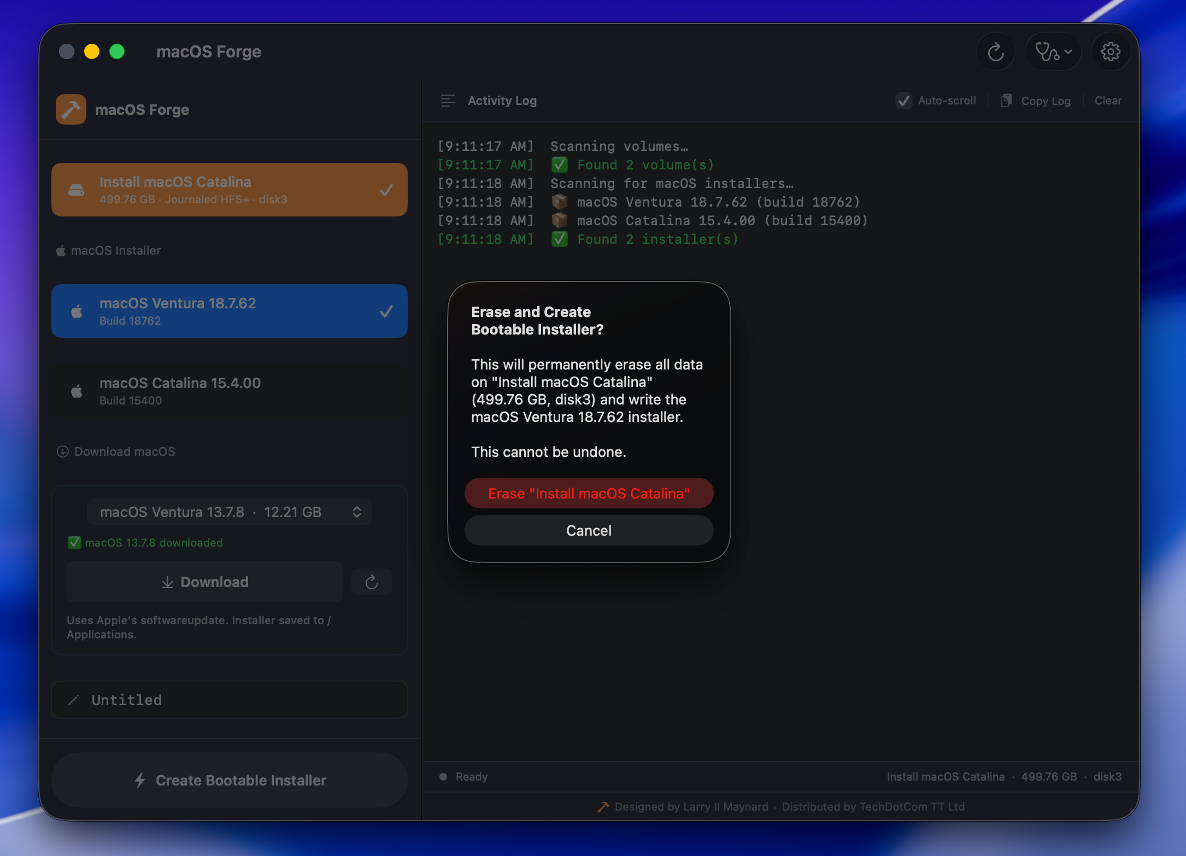This screenshot has height=856, width=1186.
Task: Click the download circle icon by Download macOS
Action: click(x=63, y=452)
